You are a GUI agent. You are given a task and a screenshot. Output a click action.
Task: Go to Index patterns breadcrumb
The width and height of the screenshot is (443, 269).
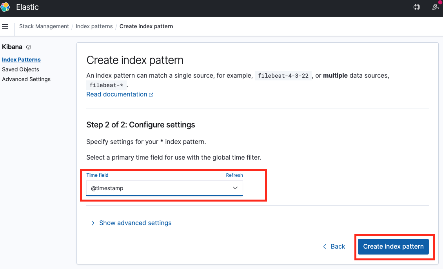click(94, 26)
